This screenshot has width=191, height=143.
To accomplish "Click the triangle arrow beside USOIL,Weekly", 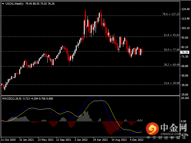I will (x=3, y=4).
